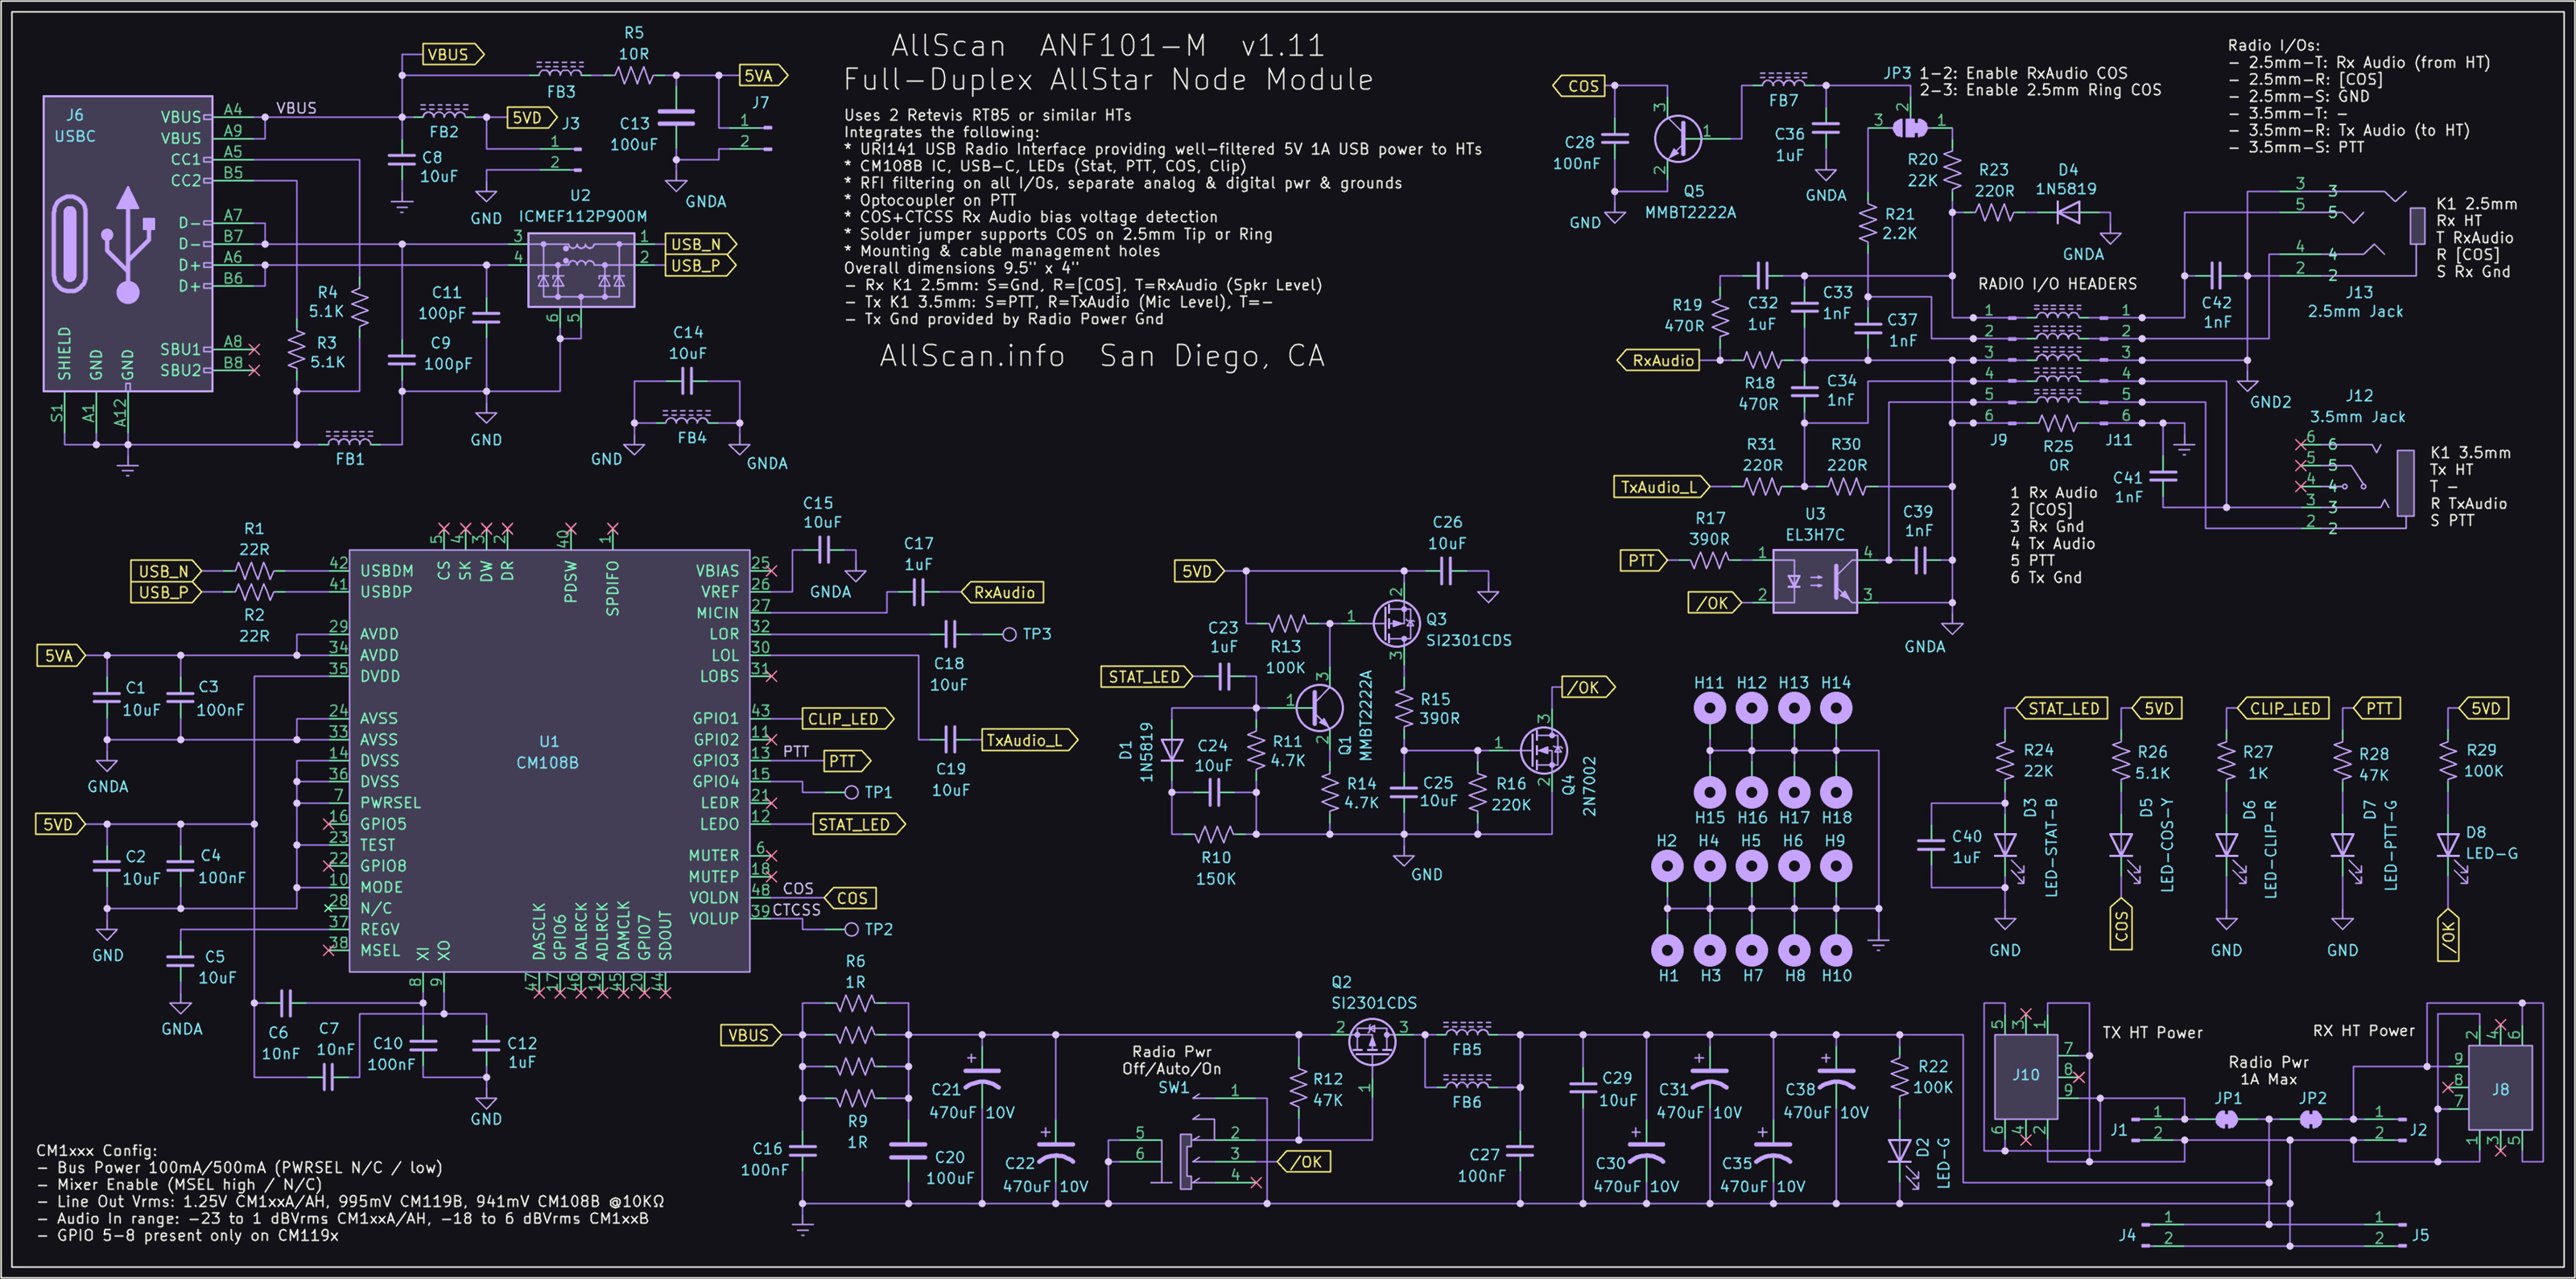Click the U1 CM108B chip body
Viewport: 2576px width, 1279px height.
click(x=549, y=760)
